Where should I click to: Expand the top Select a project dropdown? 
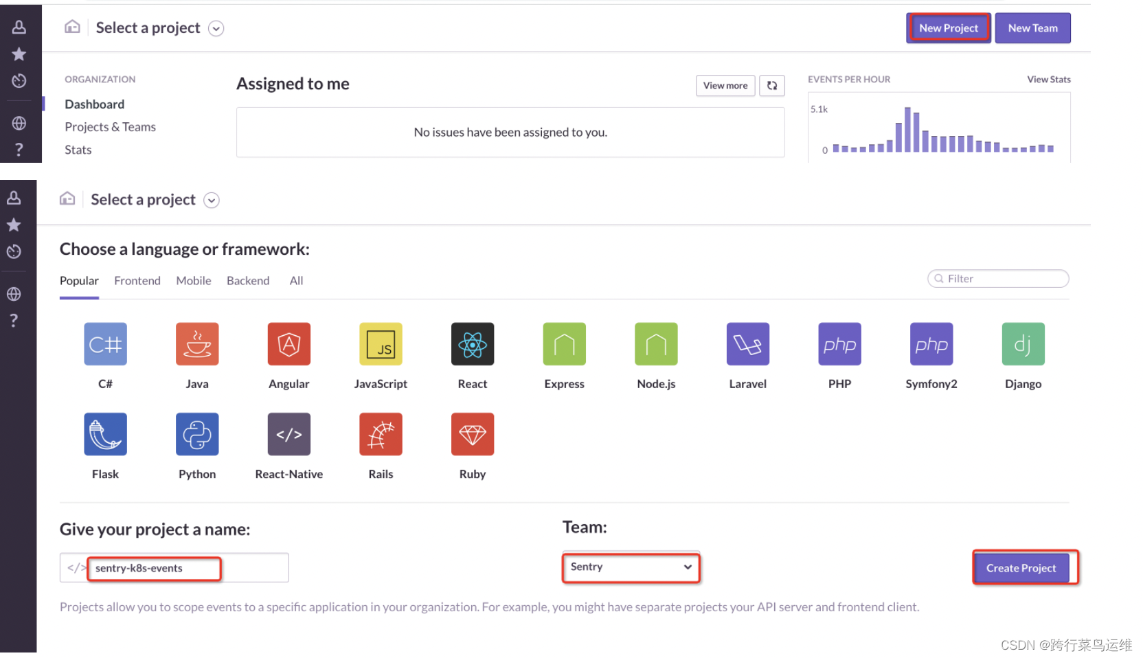tap(216, 29)
